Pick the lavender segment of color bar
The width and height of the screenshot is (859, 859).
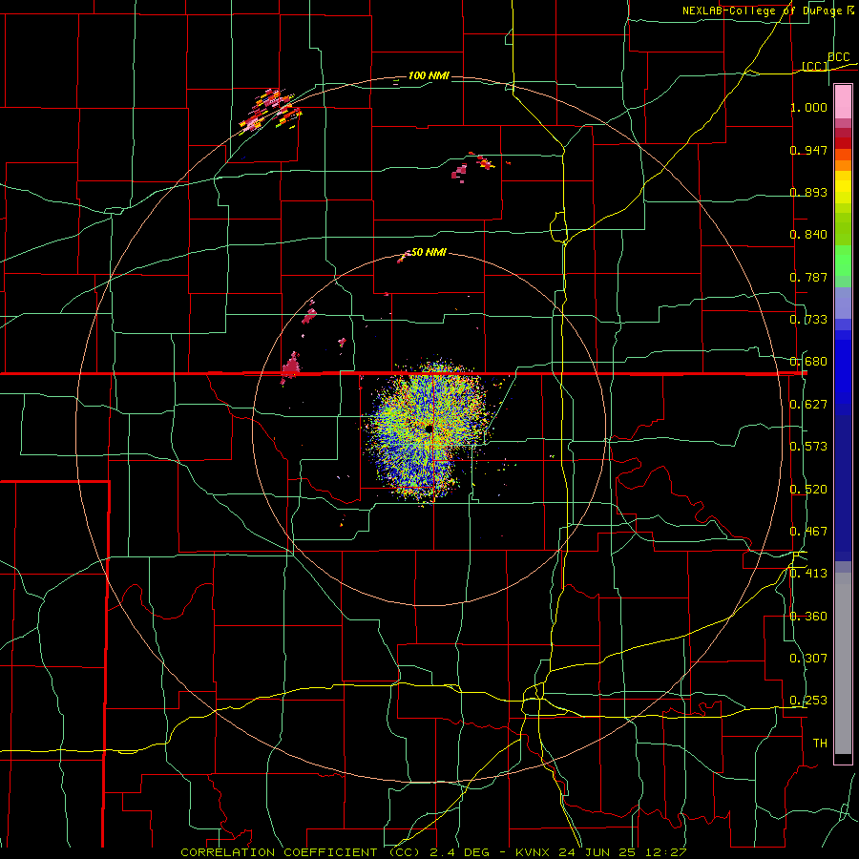pos(843,303)
